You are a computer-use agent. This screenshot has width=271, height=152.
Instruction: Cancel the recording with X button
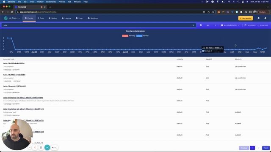click(x=35, y=147)
